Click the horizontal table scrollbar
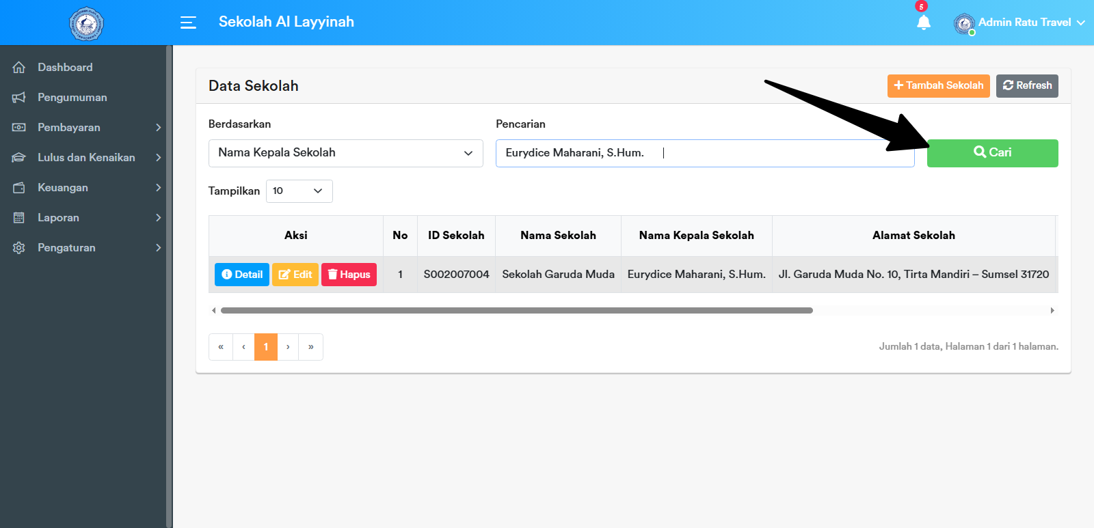The height and width of the screenshot is (528, 1094). click(516, 311)
